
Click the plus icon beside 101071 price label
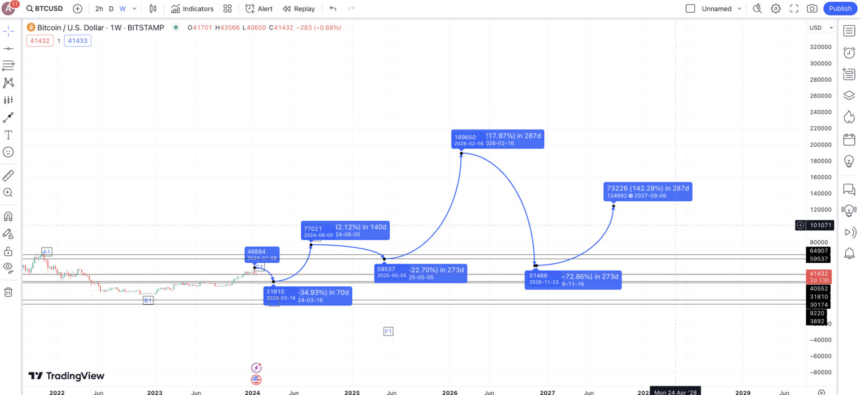(801, 225)
